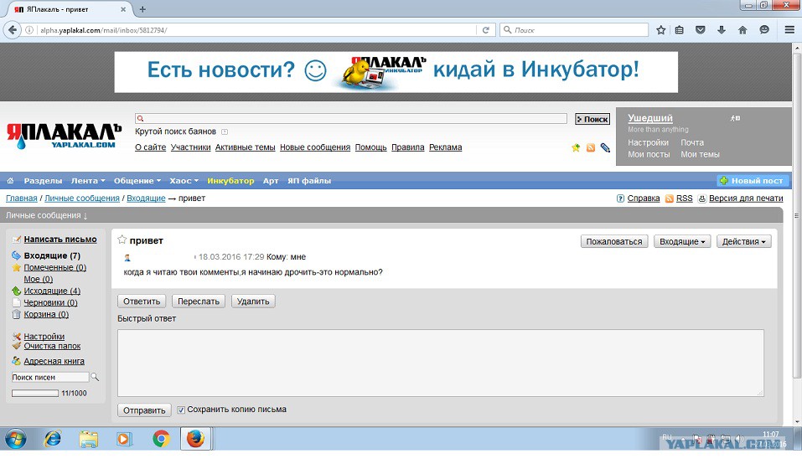802x469 pixels.
Task: Click the Поиск писем input field
Action: [x=50, y=377]
